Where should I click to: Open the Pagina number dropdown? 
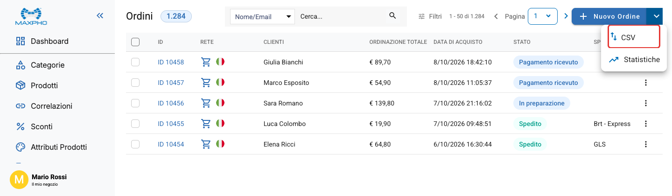pos(543,16)
